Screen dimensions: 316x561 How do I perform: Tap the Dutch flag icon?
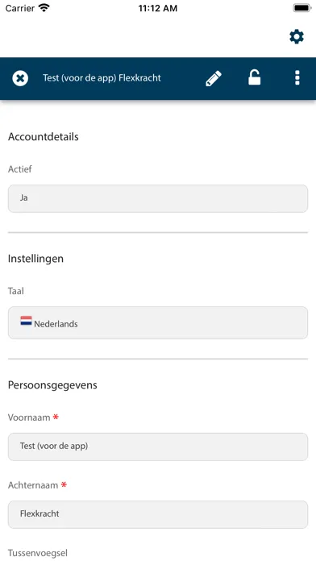[x=26, y=321]
